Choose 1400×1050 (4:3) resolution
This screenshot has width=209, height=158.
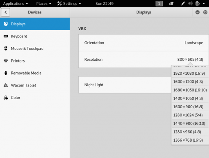pos(190,98)
